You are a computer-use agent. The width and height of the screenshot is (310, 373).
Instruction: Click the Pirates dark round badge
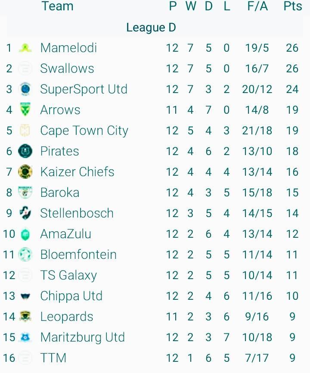coord(25,151)
